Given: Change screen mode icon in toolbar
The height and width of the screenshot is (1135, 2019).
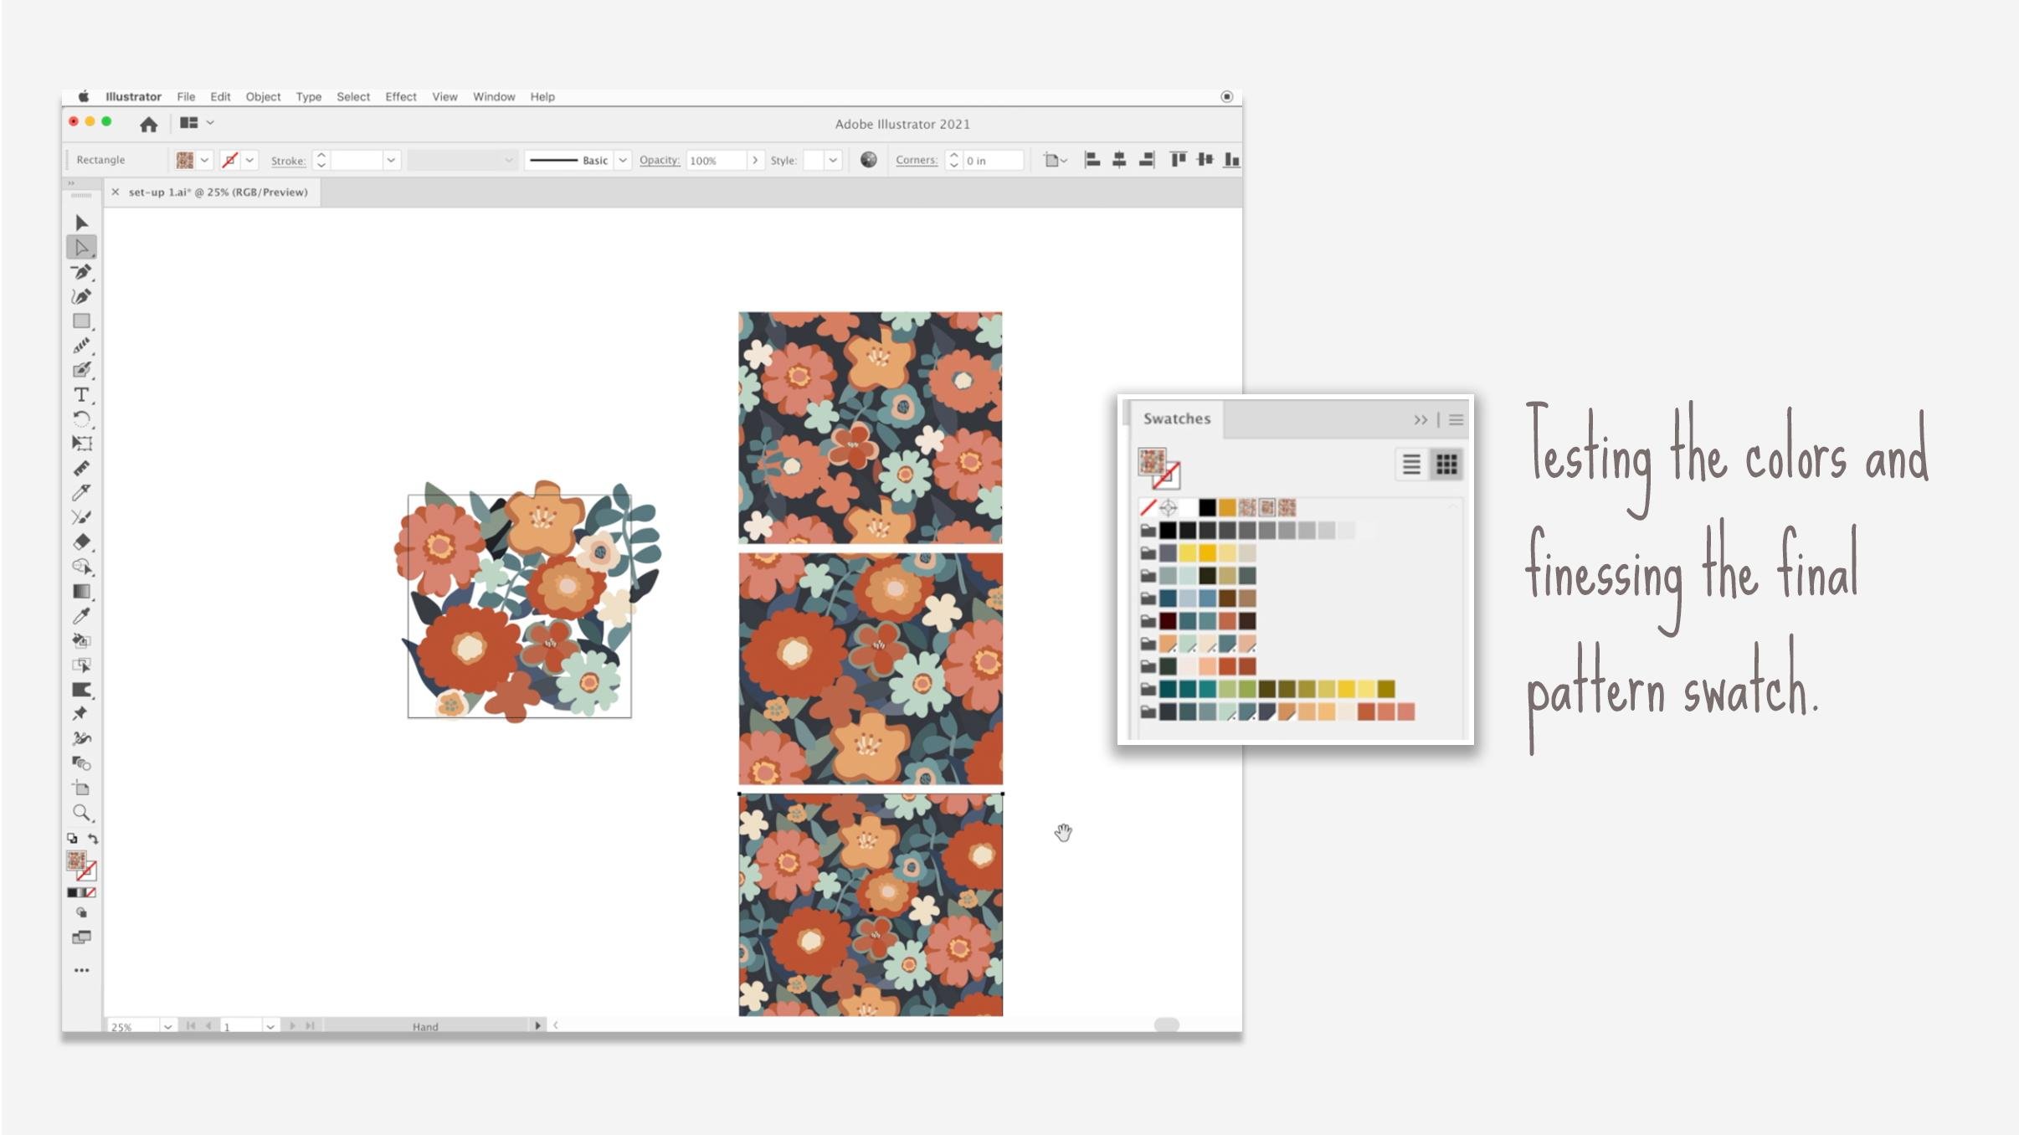Looking at the screenshot, I should [81, 937].
